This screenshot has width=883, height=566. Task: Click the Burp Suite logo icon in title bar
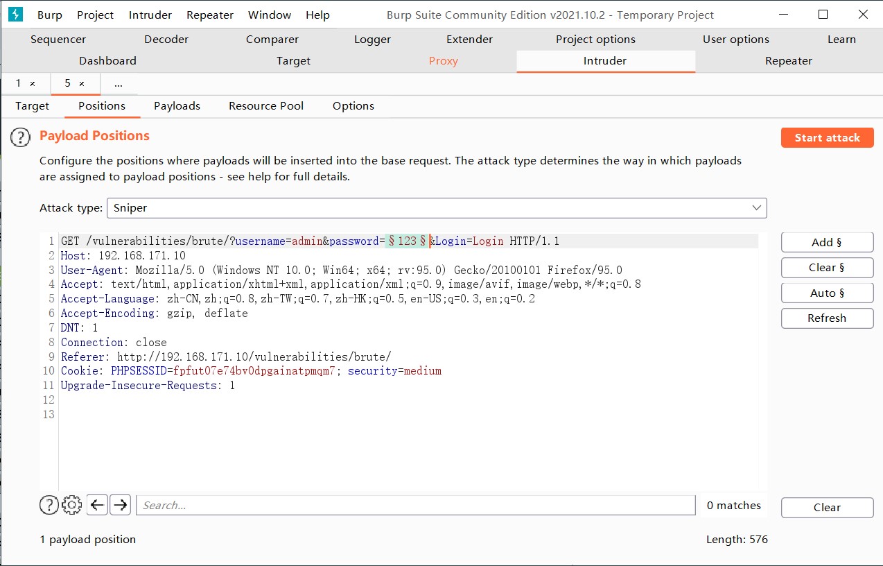tap(15, 14)
